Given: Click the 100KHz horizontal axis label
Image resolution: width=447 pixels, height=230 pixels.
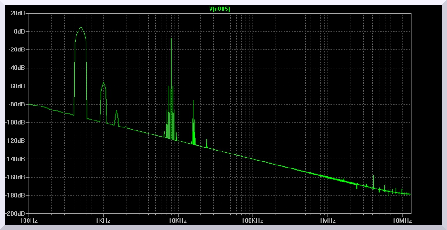Looking at the screenshot, I should coord(253,221).
